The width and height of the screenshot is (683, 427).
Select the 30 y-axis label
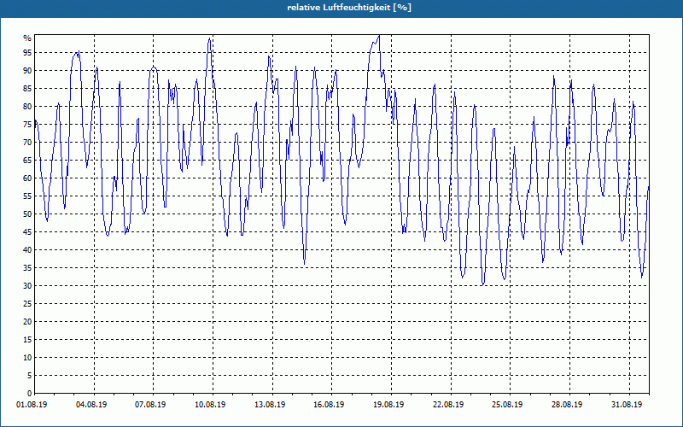[x=27, y=286]
